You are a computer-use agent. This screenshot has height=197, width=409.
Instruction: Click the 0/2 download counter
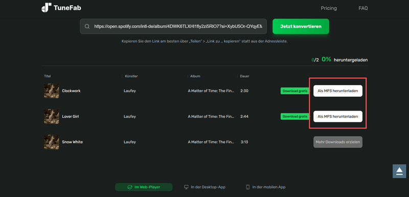click(x=315, y=60)
